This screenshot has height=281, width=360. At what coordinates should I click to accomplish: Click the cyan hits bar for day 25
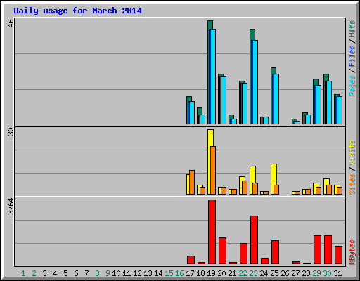pos(276,99)
